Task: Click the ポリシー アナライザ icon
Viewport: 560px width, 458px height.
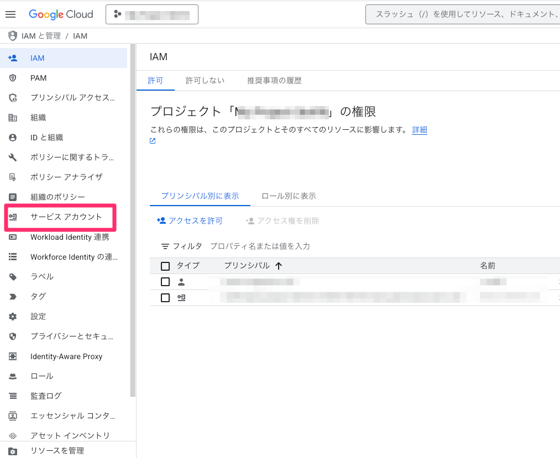Action: coord(13,177)
